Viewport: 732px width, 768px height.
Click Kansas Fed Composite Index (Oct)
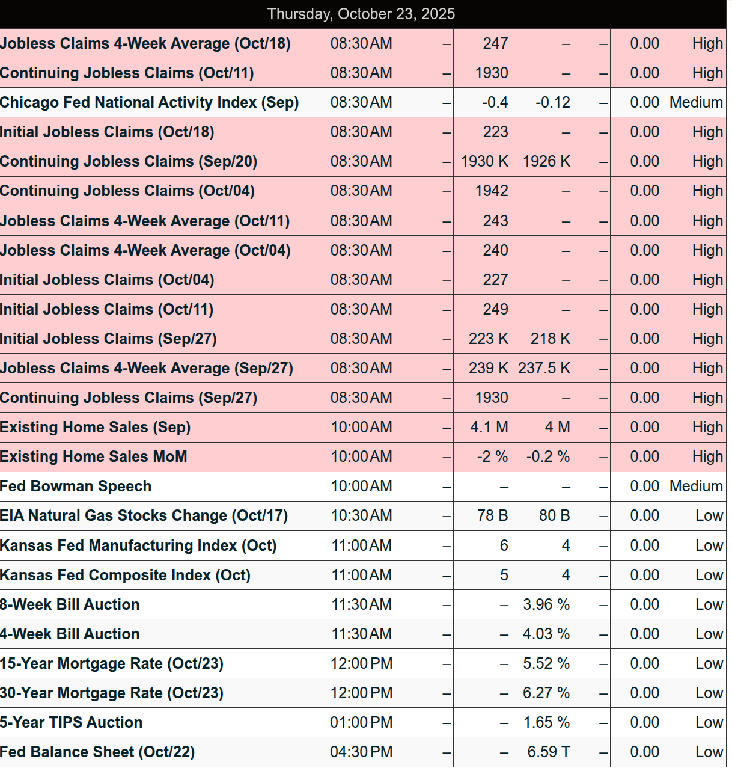[125, 576]
